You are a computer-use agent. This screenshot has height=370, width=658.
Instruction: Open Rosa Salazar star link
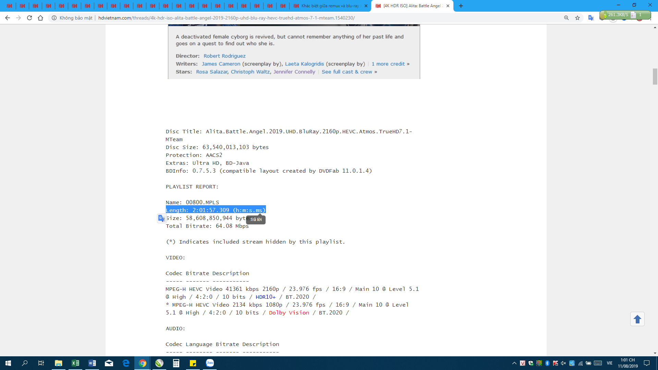(x=212, y=72)
